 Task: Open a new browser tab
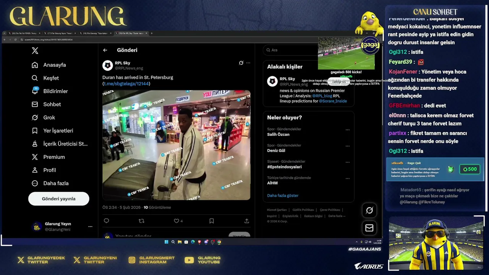point(152,33)
